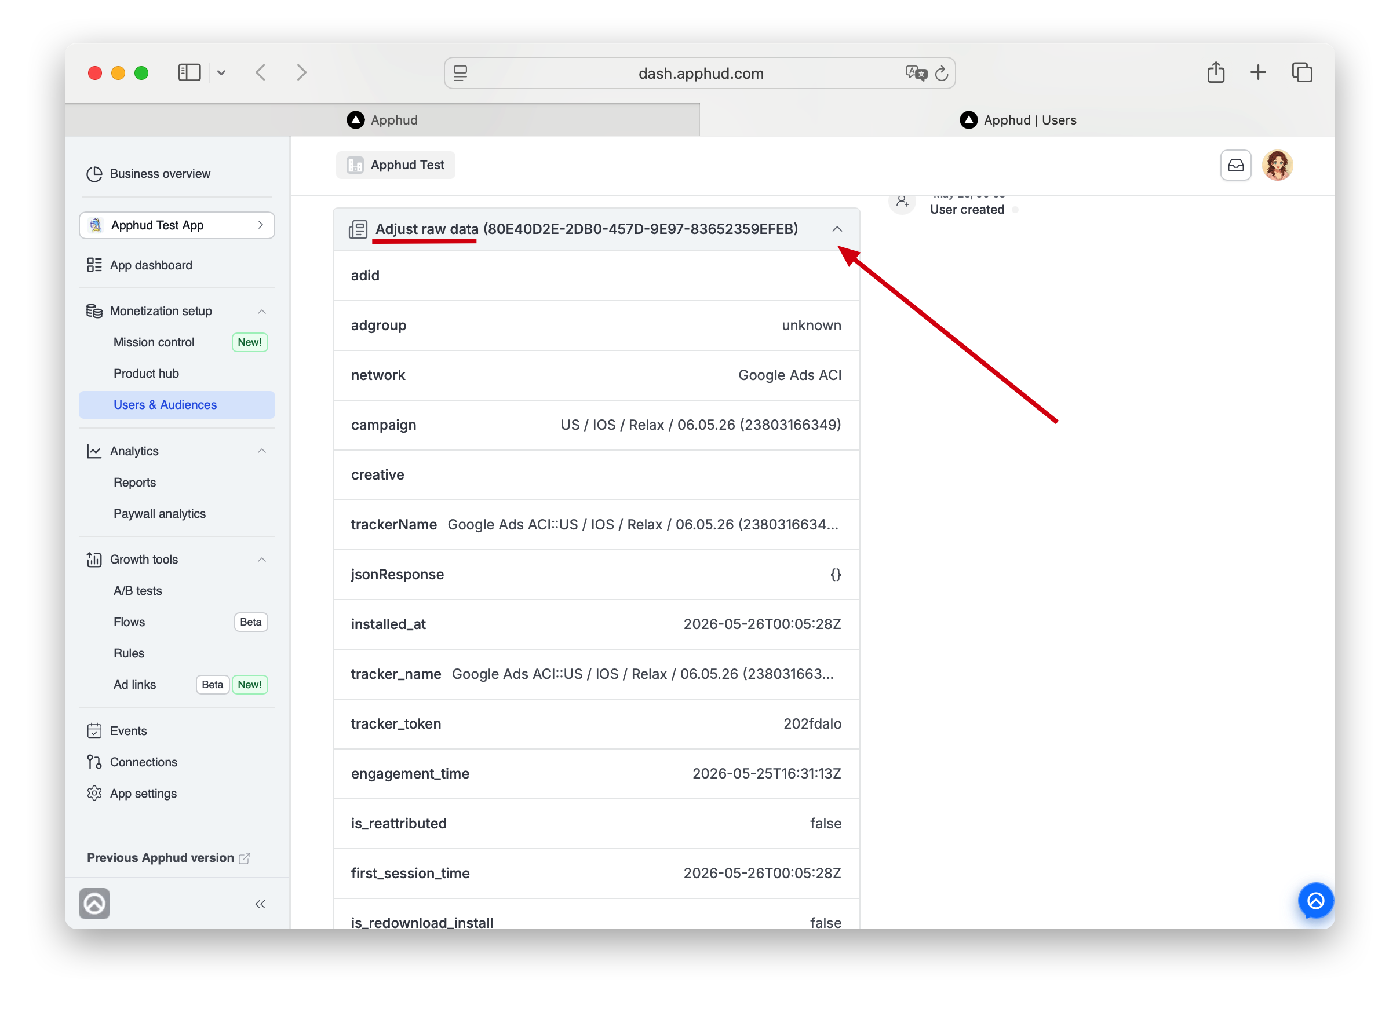
Task: Open Safari sidebar dropdown arrow
Action: (x=221, y=73)
